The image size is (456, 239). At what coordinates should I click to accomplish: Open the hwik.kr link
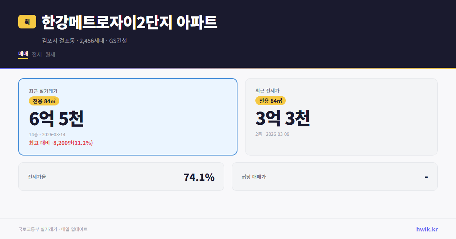coord(427,229)
